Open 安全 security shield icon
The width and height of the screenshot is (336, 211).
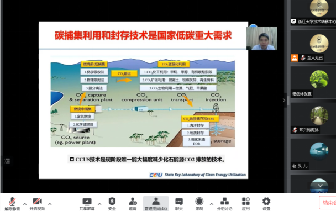pos(112,203)
